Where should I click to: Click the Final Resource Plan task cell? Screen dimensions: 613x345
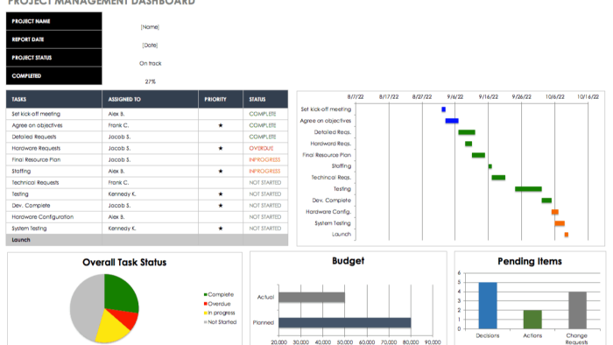54,159
